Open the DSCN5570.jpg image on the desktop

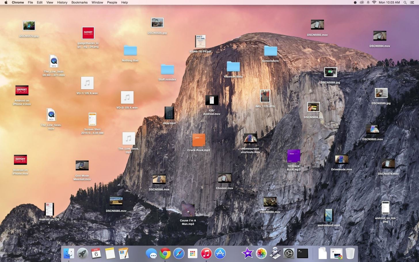coord(29,25)
